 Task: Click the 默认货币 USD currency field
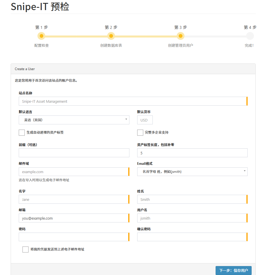(145, 120)
